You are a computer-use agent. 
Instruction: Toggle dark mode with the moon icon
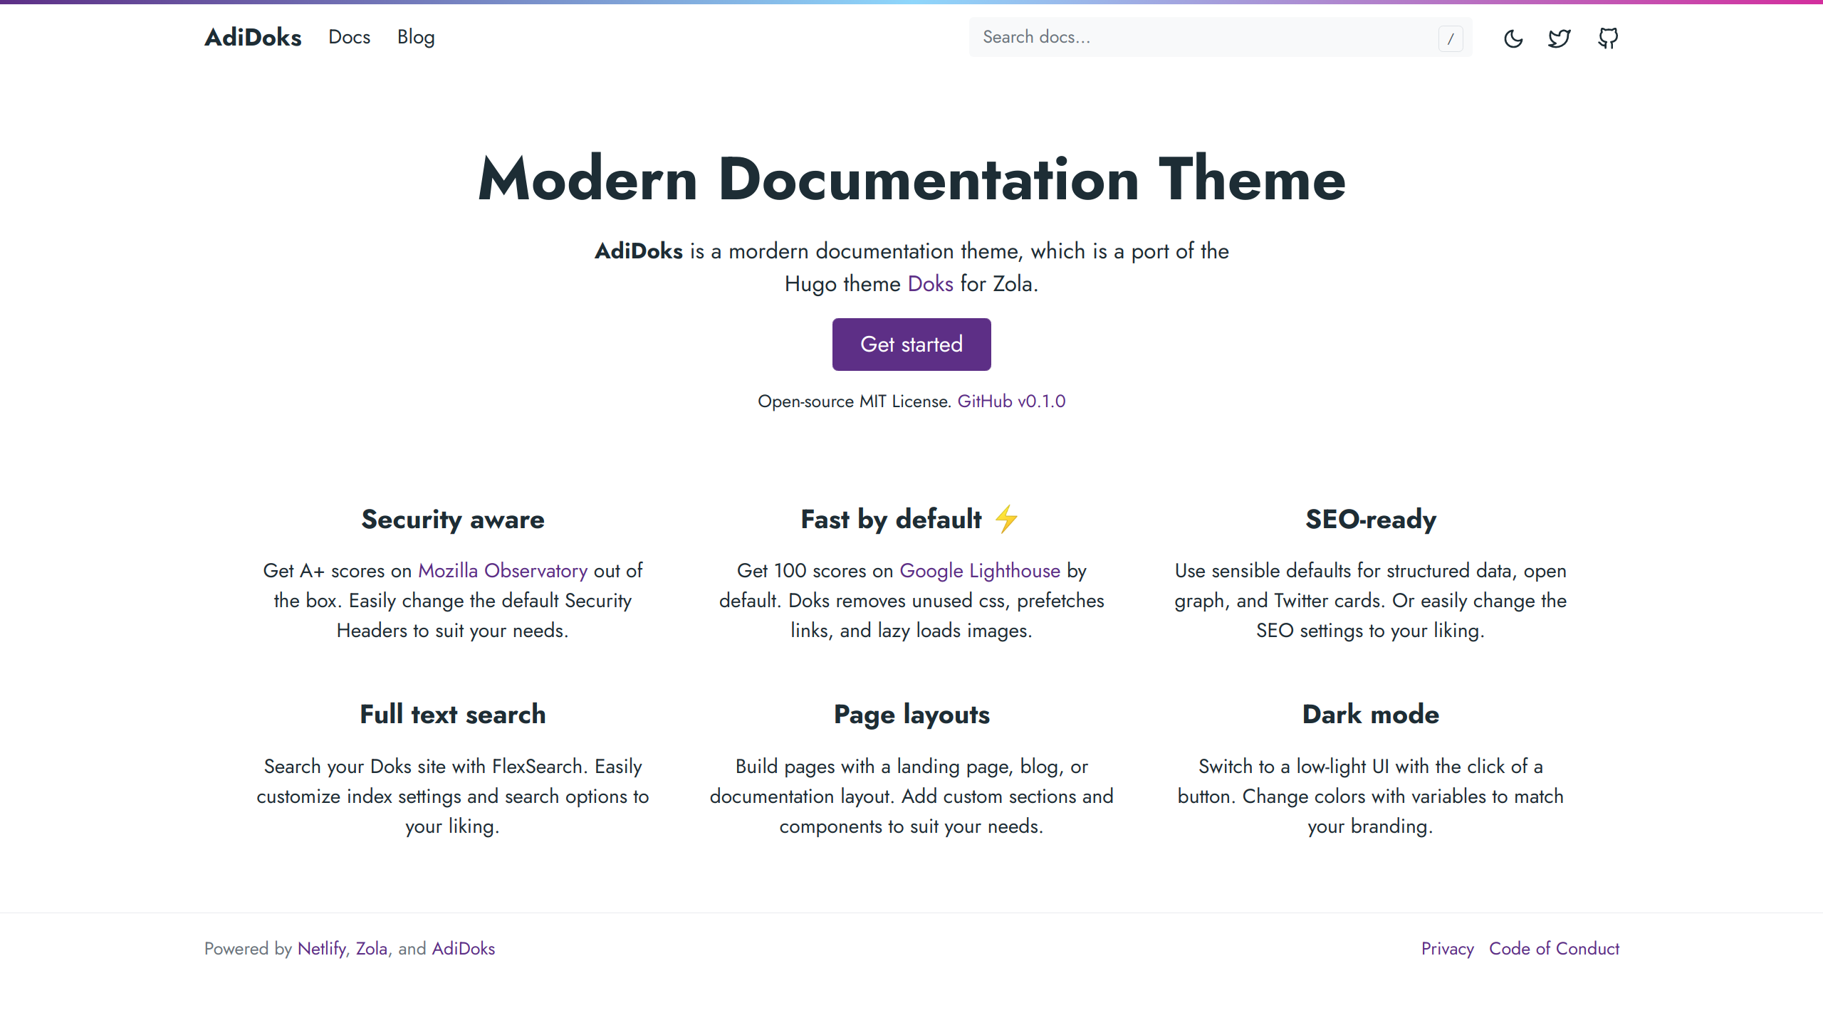(x=1514, y=38)
